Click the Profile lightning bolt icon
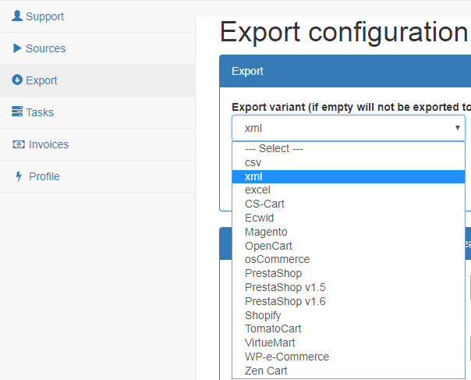Screen dimensions: 471x380 click(x=19, y=176)
